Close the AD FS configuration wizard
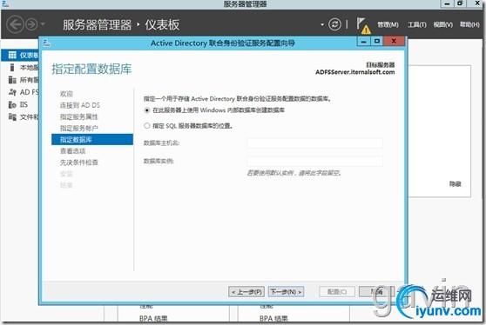The width and height of the screenshot is (486, 325). [x=394, y=41]
